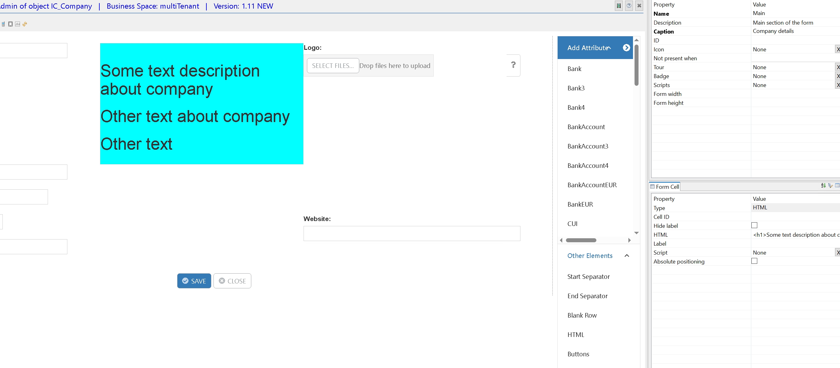Click the tree-edit icon in Form Cell panel
The width and height of the screenshot is (840, 368).
pyautogui.click(x=830, y=185)
